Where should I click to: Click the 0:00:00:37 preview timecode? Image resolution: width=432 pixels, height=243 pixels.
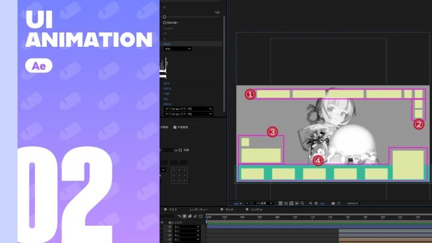[352, 203]
